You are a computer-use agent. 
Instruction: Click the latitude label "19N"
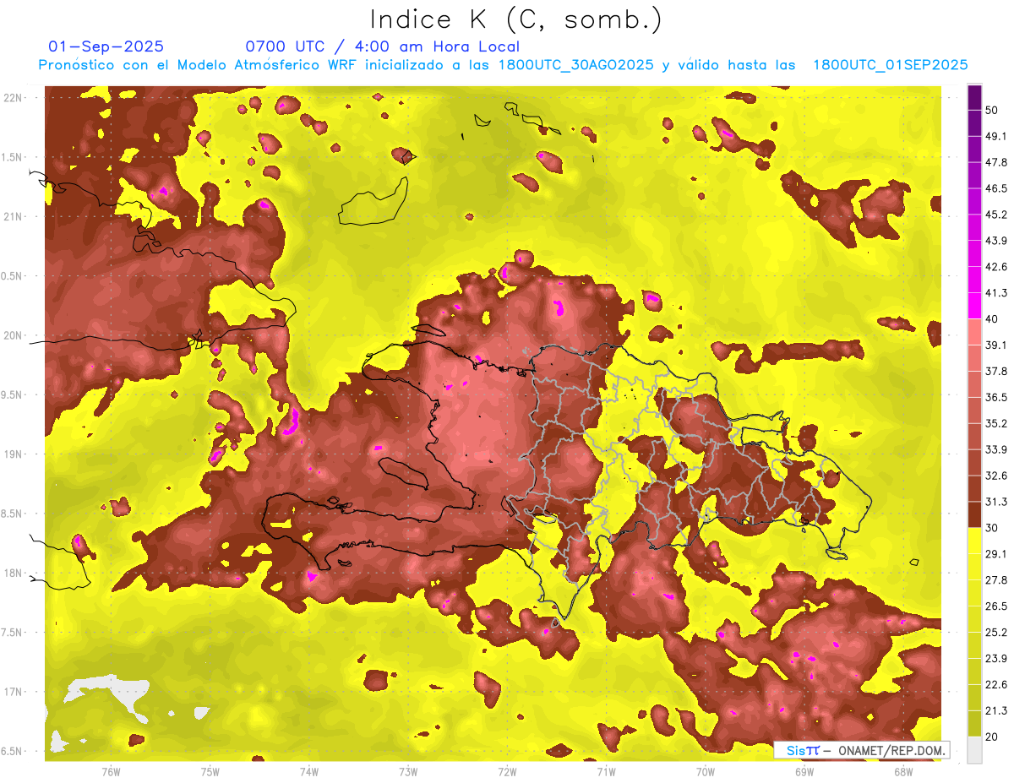13,454
